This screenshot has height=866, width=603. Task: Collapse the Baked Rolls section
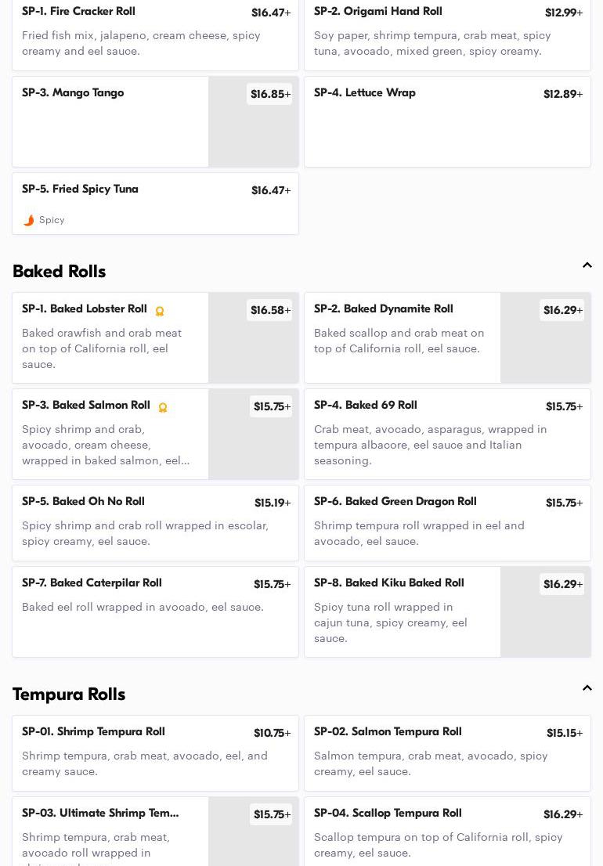tap(587, 265)
